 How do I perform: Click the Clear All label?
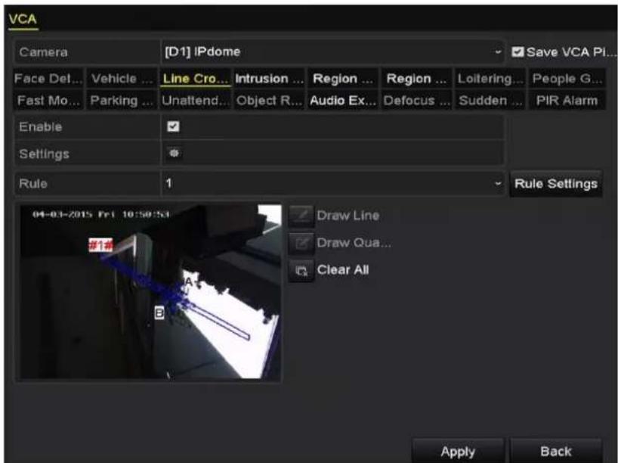343,270
